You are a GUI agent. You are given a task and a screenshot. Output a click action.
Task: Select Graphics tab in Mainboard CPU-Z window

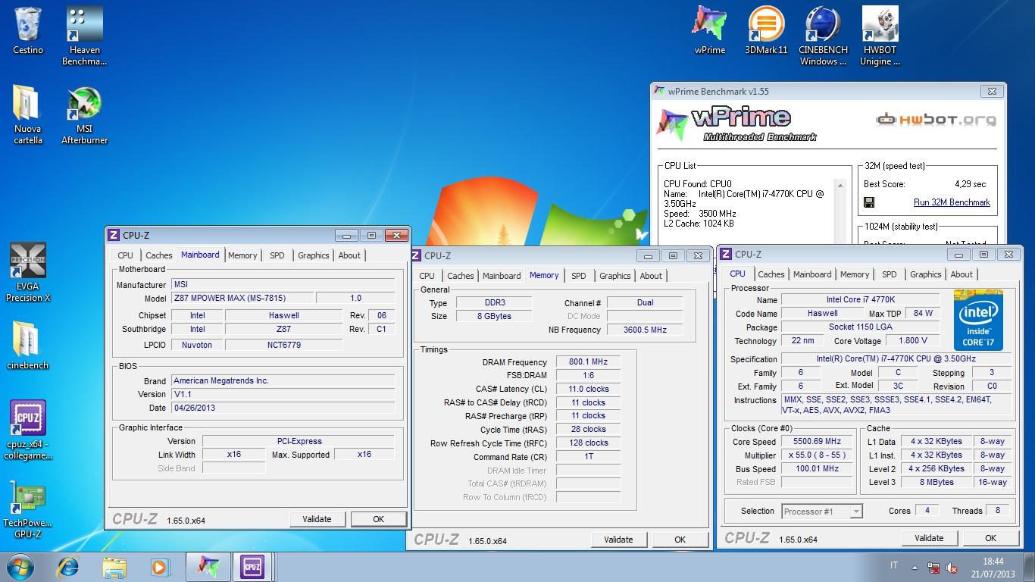pos(314,255)
